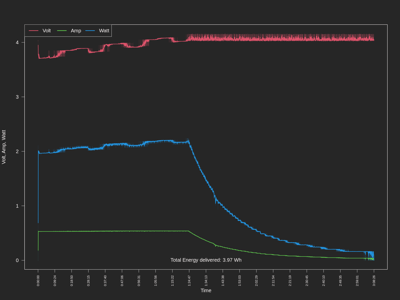Click the 2:21:19 time tick label
The width and height of the screenshot is (400, 300).
(290, 281)
